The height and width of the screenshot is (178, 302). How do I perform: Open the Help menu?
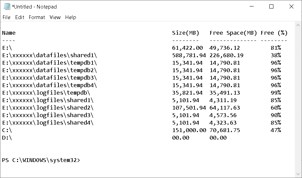pos(70,17)
